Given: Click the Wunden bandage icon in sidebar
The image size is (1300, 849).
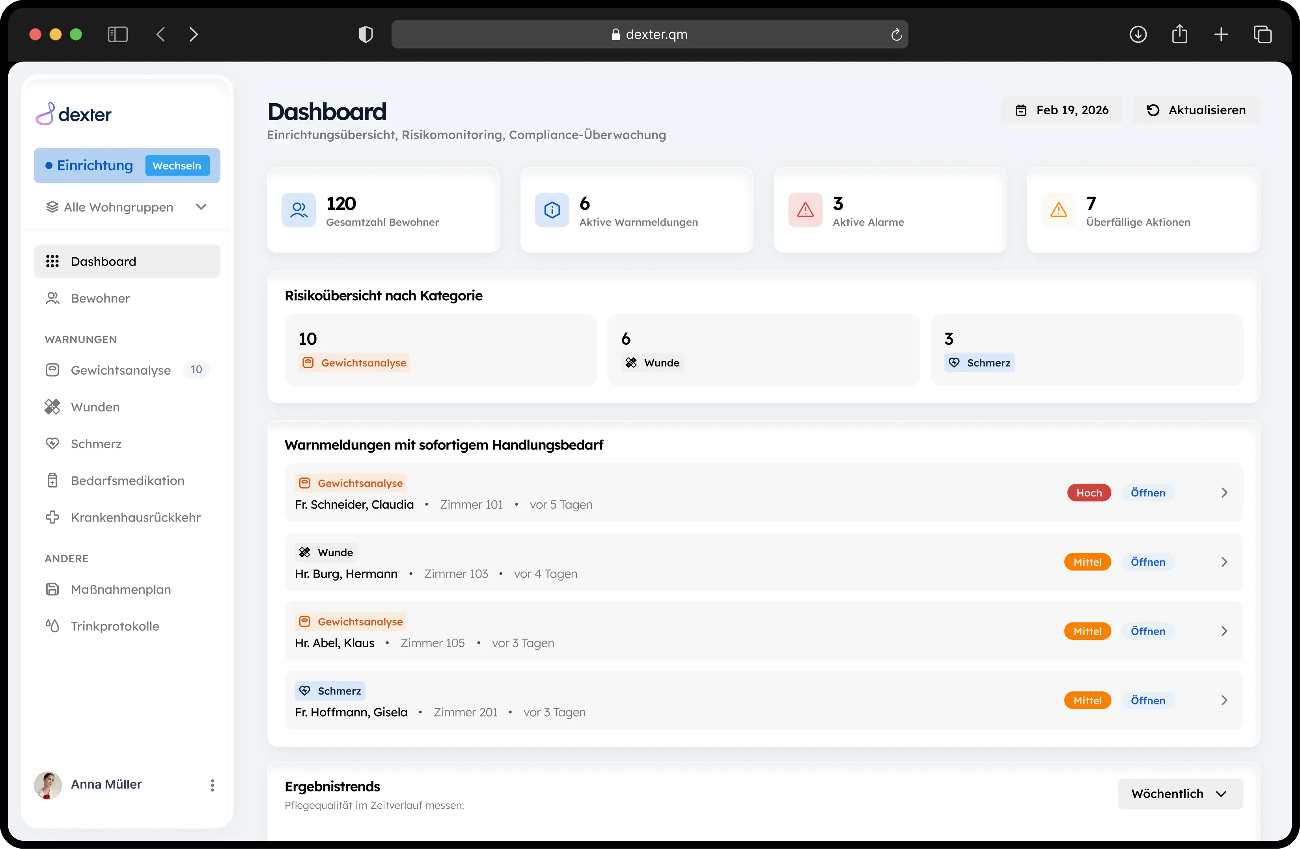Looking at the screenshot, I should pos(52,407).
